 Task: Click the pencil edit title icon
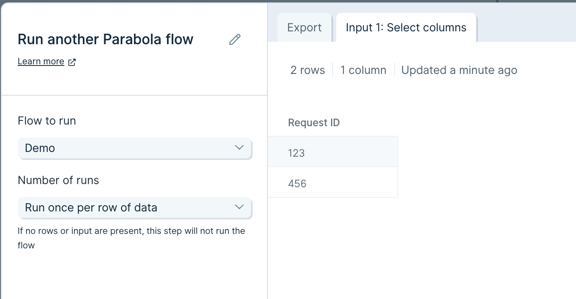click(x=235, y=39)
